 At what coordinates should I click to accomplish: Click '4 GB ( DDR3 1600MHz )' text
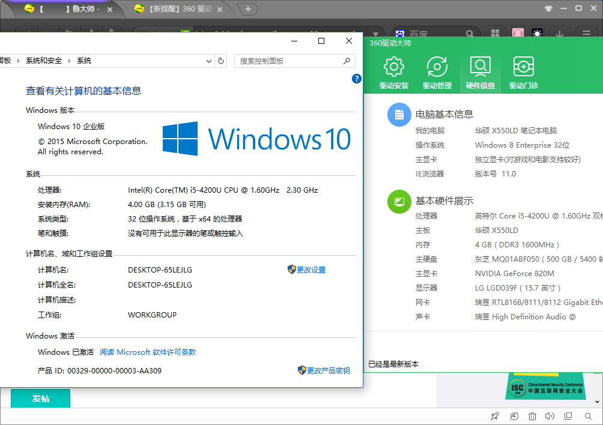coord(517,245)
